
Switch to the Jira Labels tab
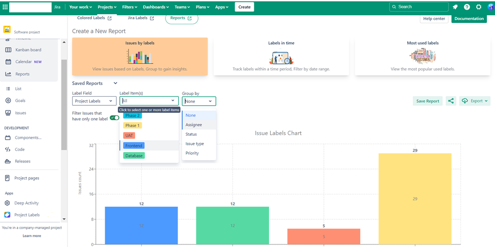tap(141, 18)
